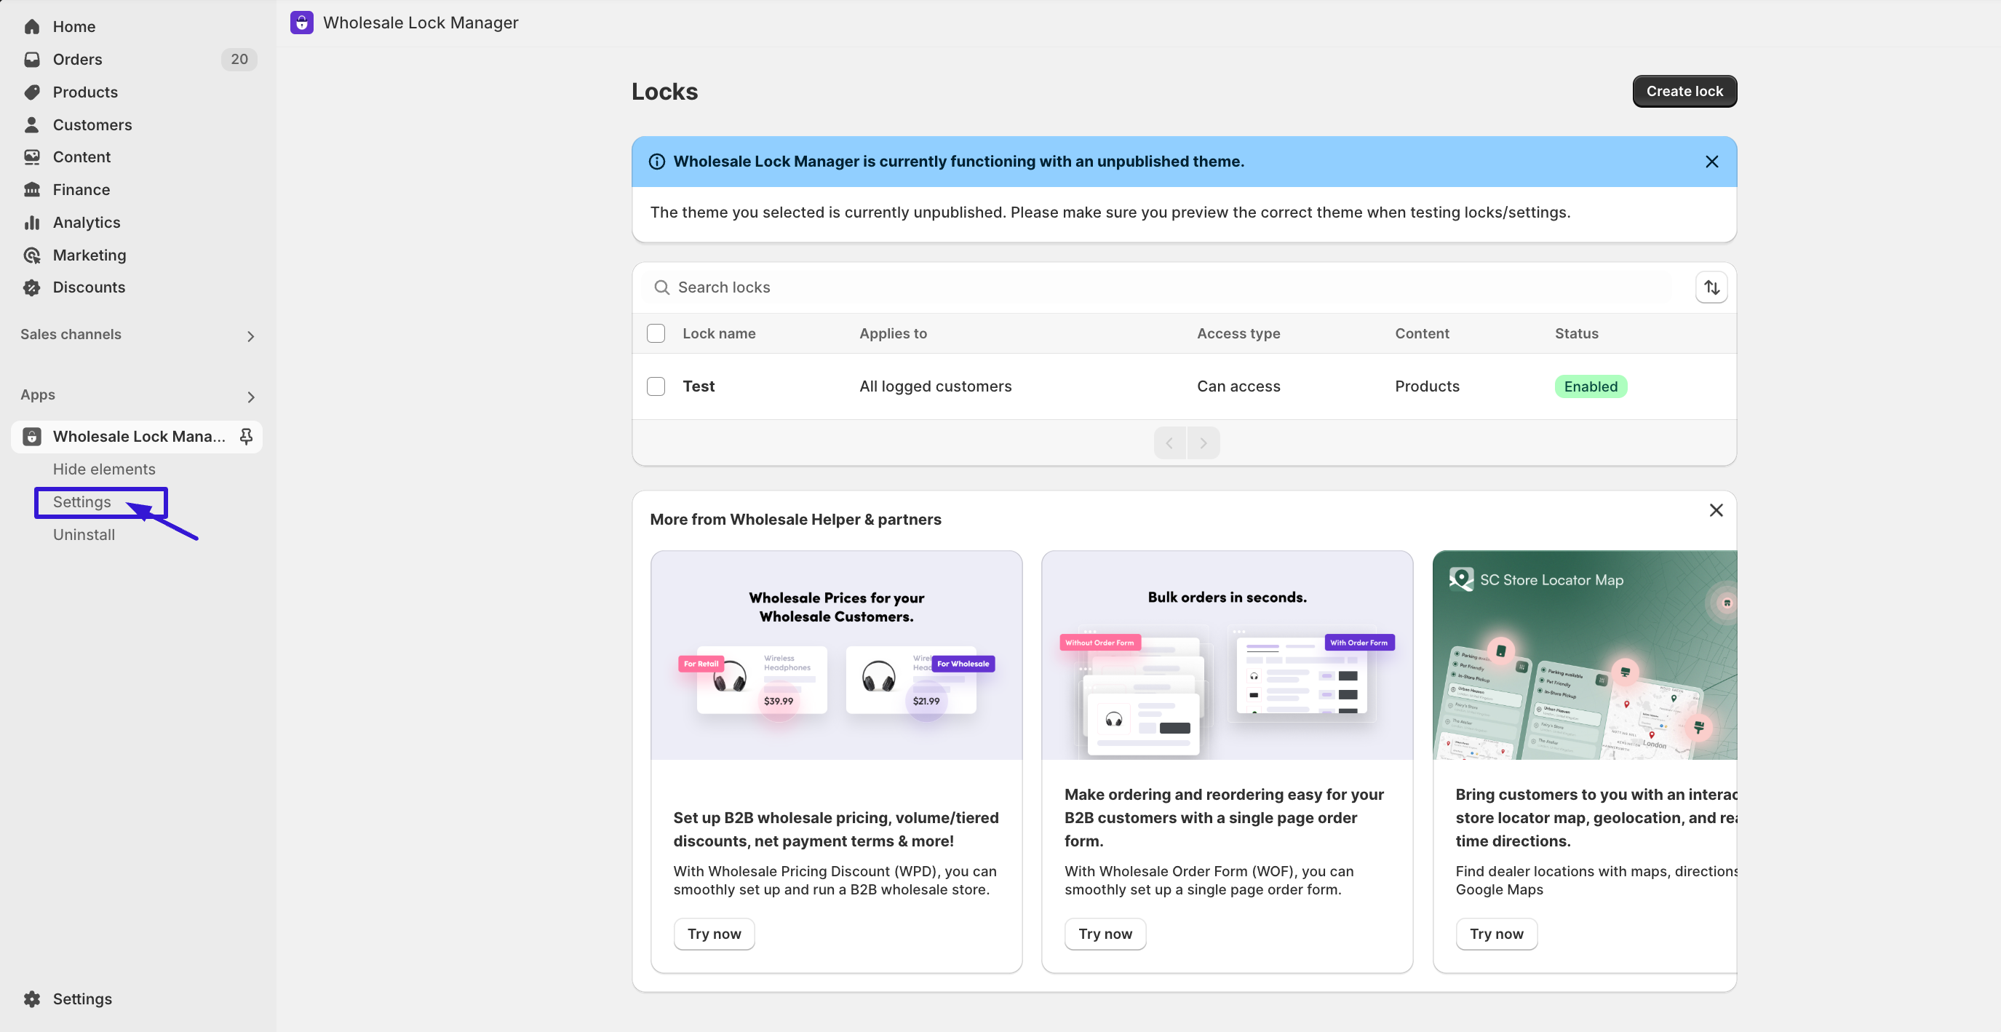This screenshot has width=2001, height=1032.
Task: Click the Discounts badge icon
Action: (32, 287)
